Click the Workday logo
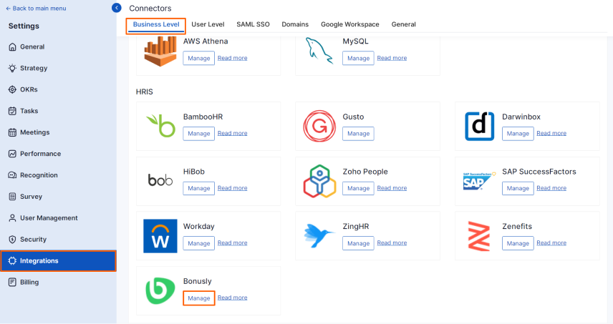Image resolution: width=613 pixels, height=324 pixels. (x=160, y=236)
